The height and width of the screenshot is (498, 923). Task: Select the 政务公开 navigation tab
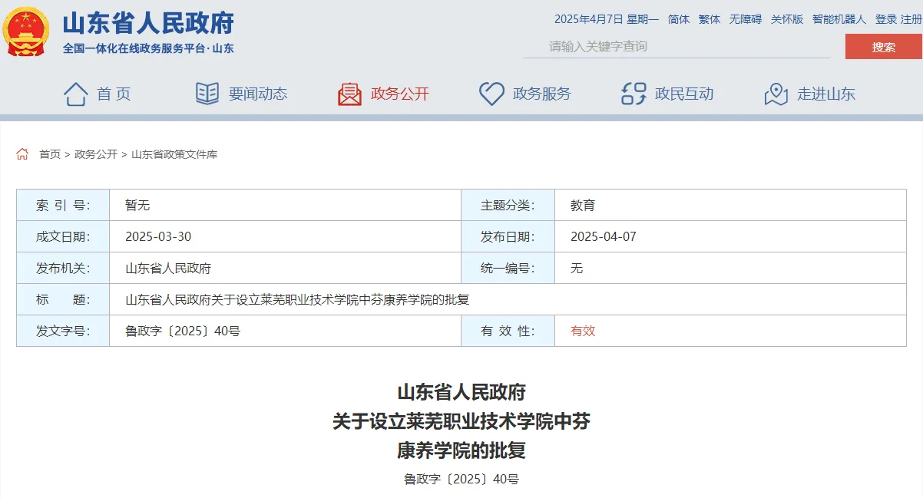(x=400, y=94)
